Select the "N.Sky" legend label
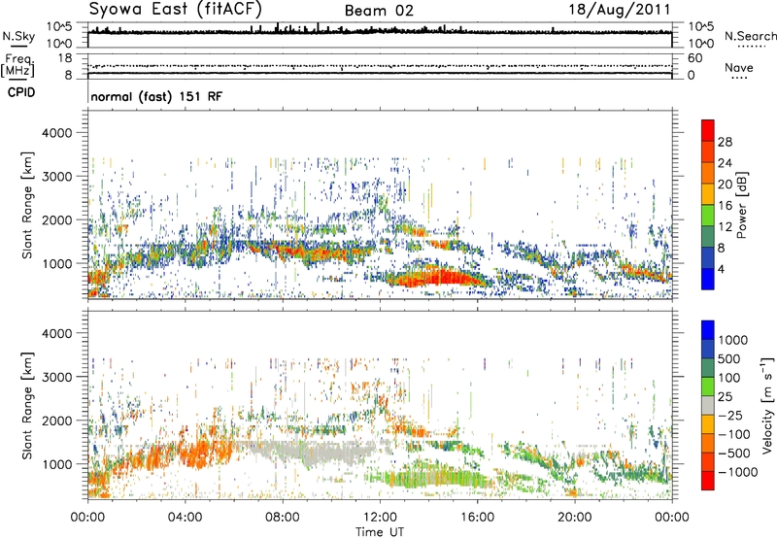This screenshot has width=777, height=538. (18, 36)
